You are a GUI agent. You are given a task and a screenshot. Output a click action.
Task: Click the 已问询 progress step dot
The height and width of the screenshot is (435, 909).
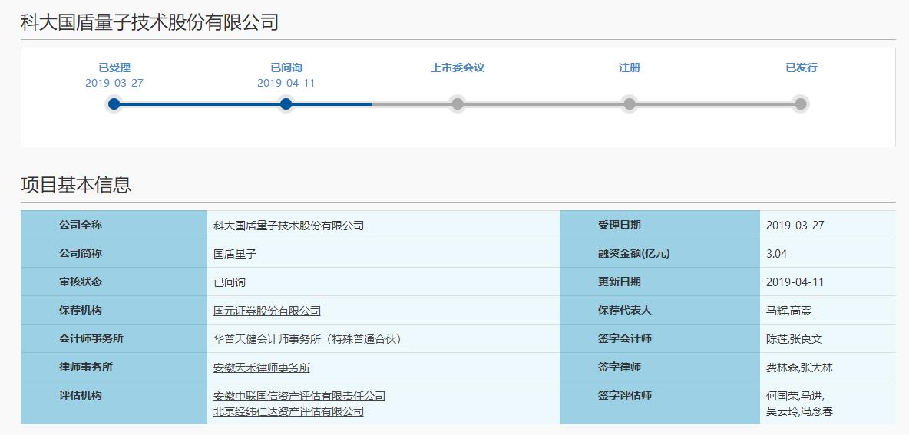click(286, 104)
